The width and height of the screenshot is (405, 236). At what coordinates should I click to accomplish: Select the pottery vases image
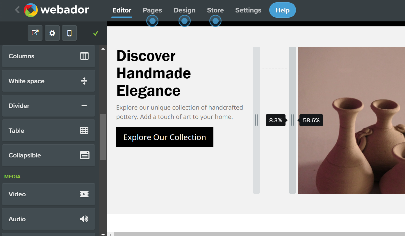(x=351, y=120)
